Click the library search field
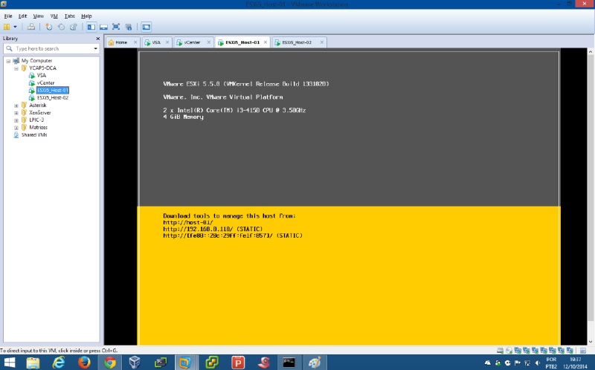The width and height of the screenshot is (595, 370). pyautogui.click(x=51, y=48)
